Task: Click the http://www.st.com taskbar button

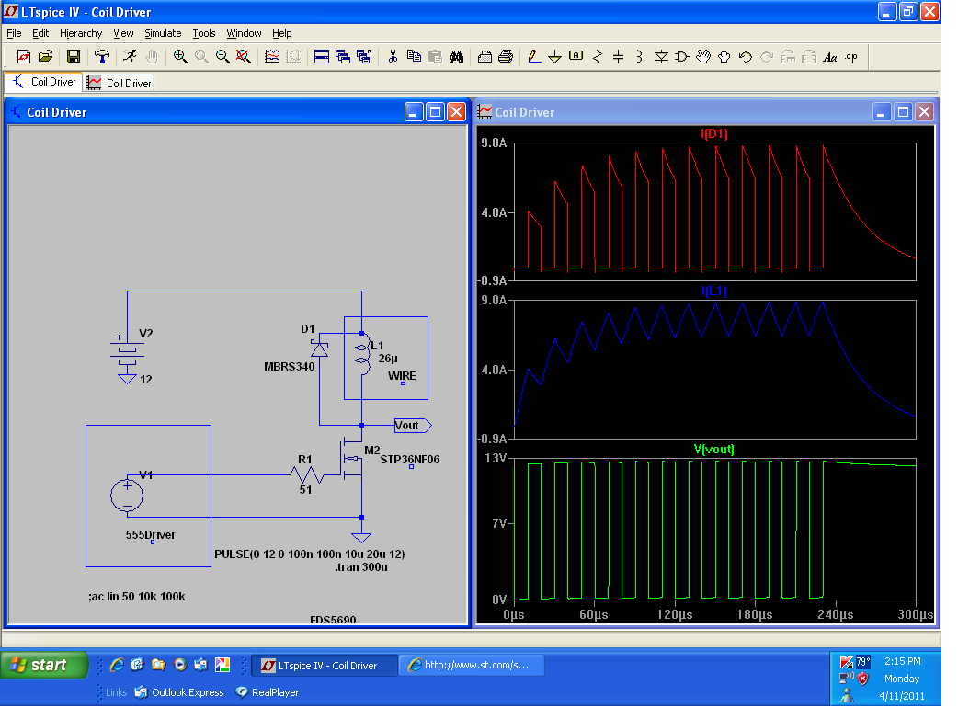Action: [472, 665]
